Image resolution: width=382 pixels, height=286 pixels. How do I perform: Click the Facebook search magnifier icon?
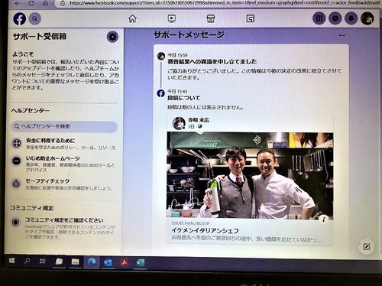35,19
